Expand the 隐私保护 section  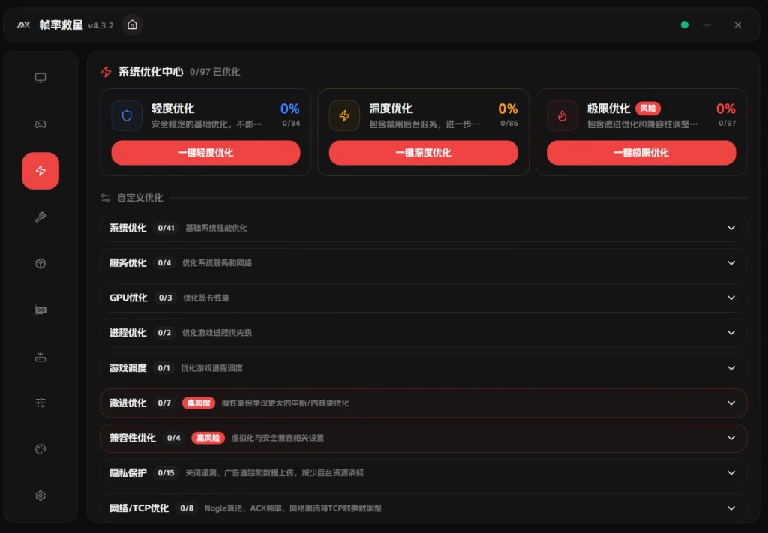(x=730, y=473)
